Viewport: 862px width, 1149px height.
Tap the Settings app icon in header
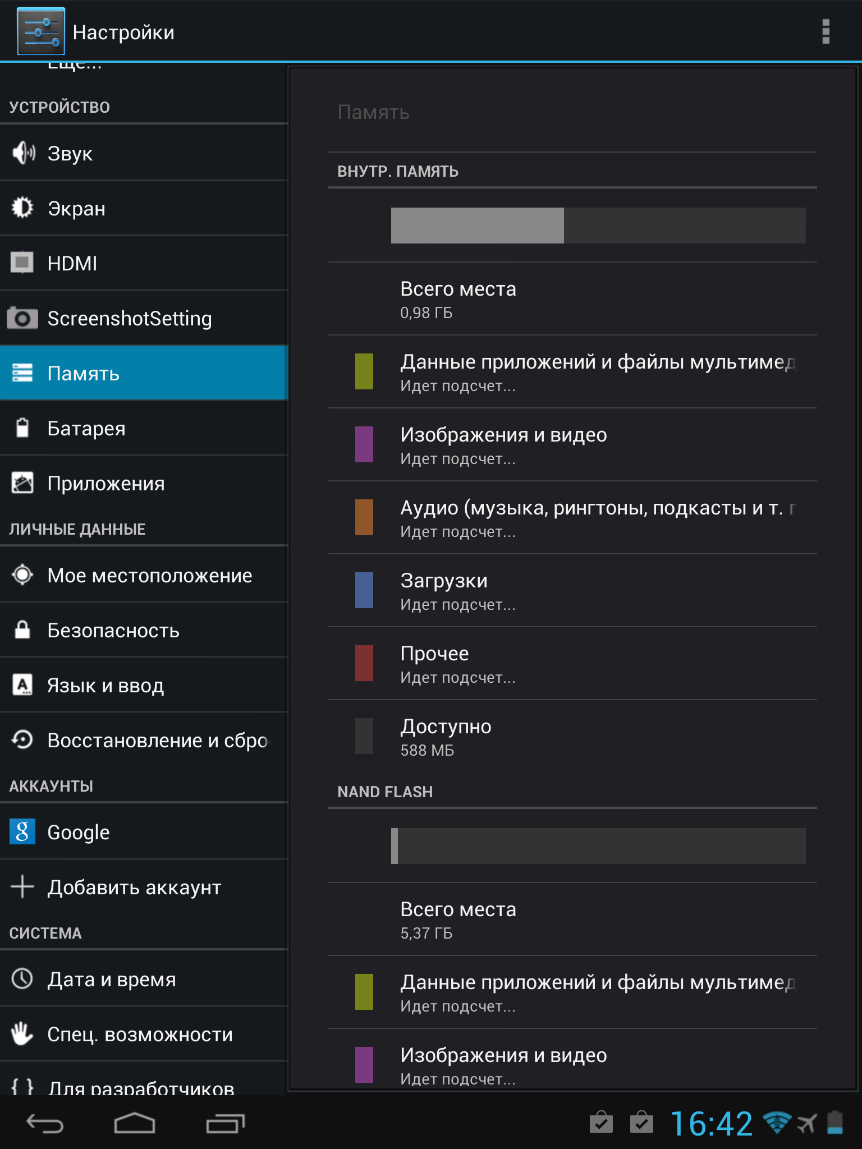[41, 31]
